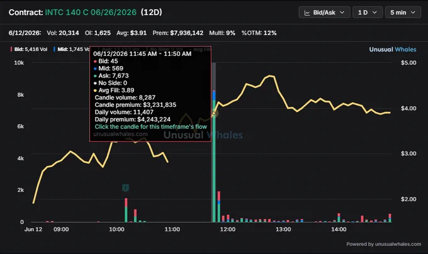Click the tall green 11:45 AM volume candle
Viewport: 428px width, 254px height.
pos(214,161)
